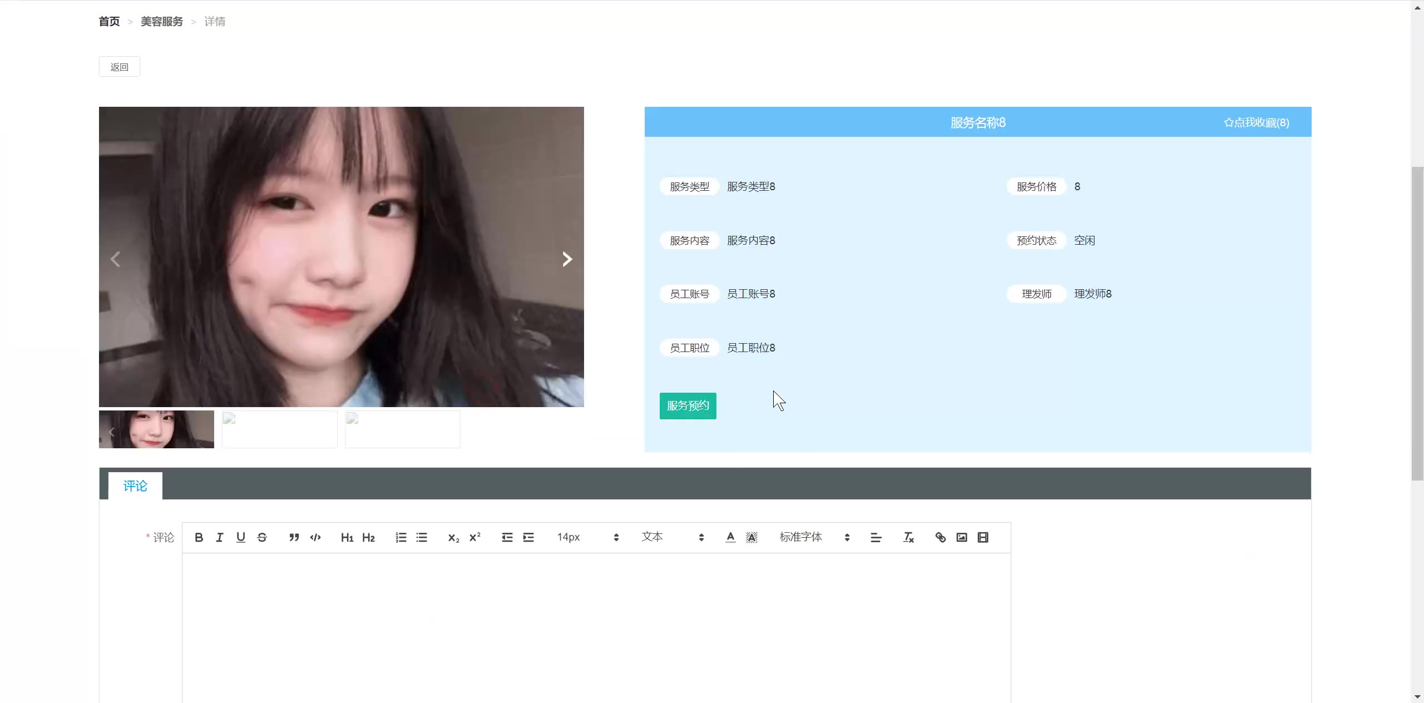
Task: Click the 服务名称8 title text
Action: pos(978,122)
